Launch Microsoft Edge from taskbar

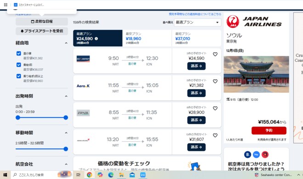[x=111, y=175]
